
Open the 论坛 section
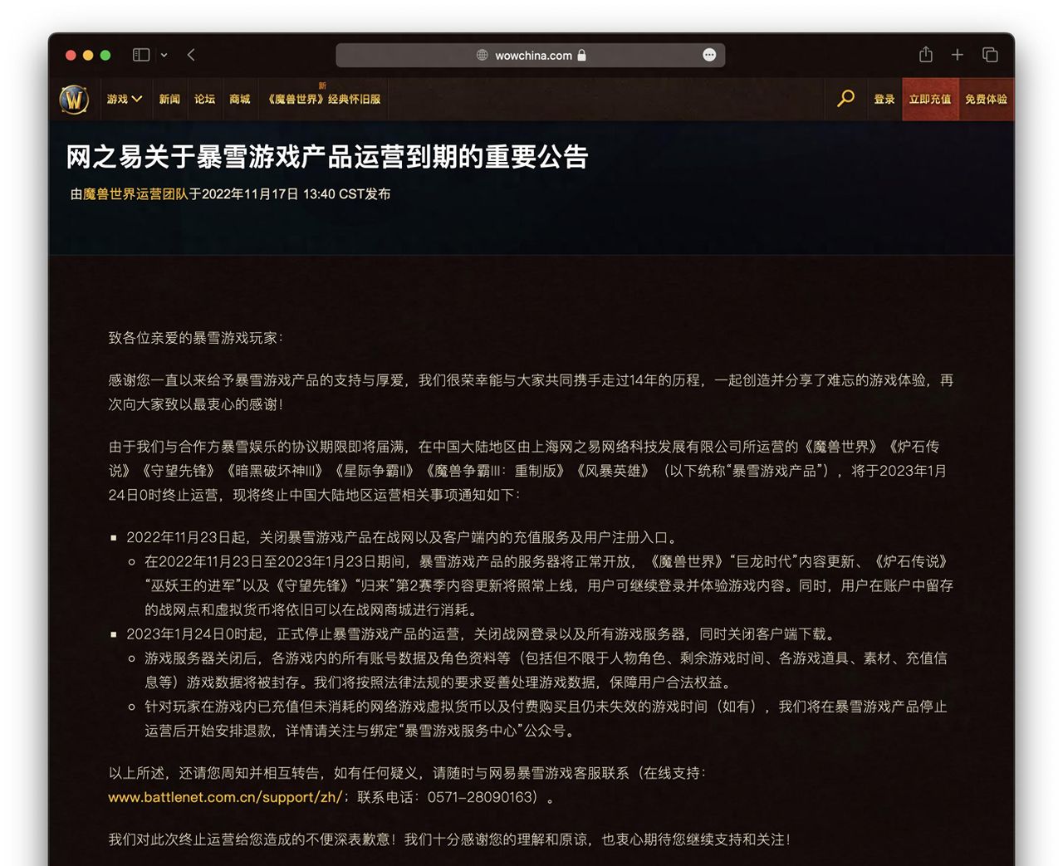[x=204, y=99]
